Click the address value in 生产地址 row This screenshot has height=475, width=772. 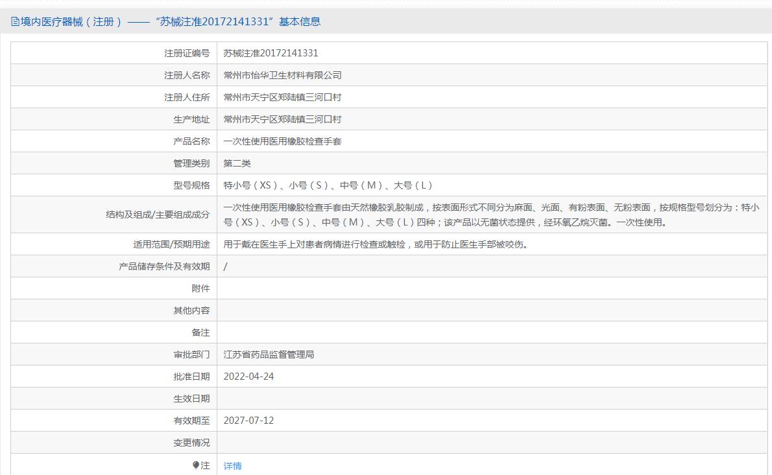pos(283,119)
